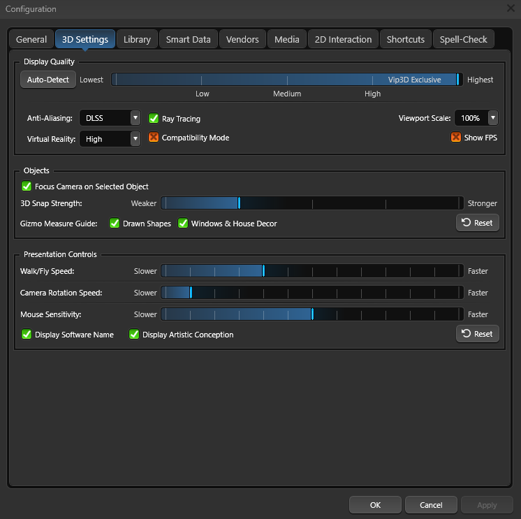The height and width of the screenshot is (519, 521).
Task: Enable Compatibility Mode checkbox
Action: point(154,138)
